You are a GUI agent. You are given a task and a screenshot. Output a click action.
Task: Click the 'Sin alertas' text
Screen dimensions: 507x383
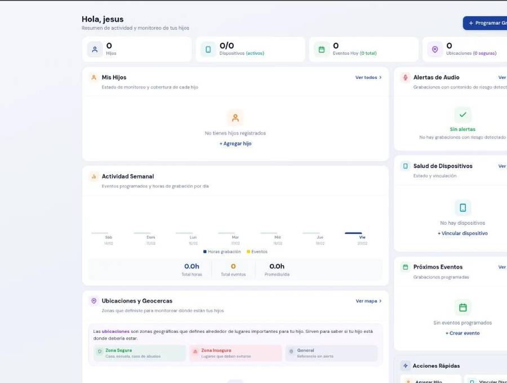(462, 130)
